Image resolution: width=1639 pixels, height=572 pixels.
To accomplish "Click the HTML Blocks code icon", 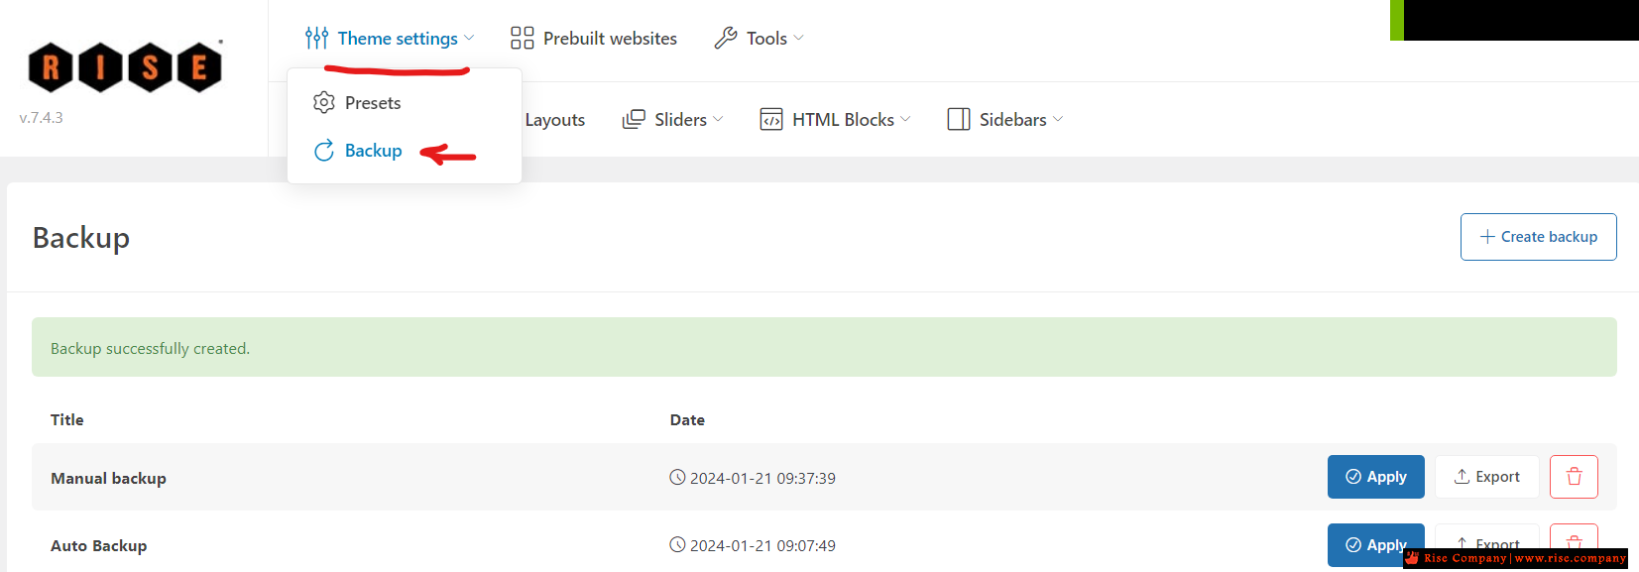I will (771, 119).
